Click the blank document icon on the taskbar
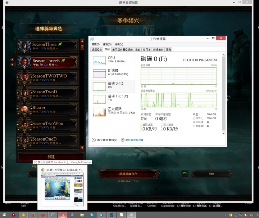 [x=122, y=215]
